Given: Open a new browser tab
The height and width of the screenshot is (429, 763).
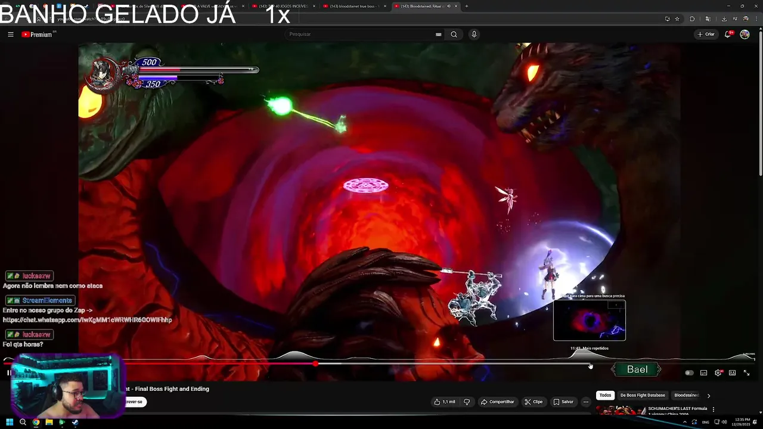Looking at the screenshot, I should (x=466, y=6).
